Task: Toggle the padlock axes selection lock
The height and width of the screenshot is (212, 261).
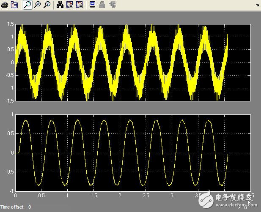Action: (x=102, y=5)
